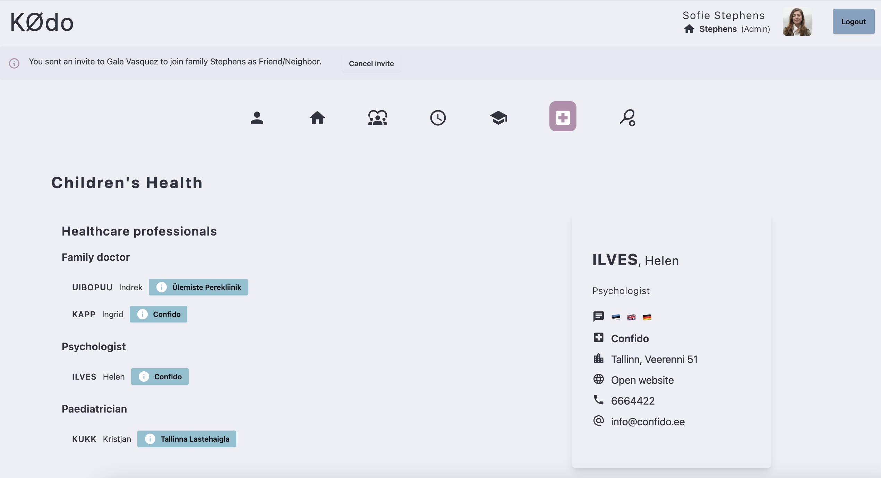
Task: Select the clock schedule icon
Action: point(438,118)
